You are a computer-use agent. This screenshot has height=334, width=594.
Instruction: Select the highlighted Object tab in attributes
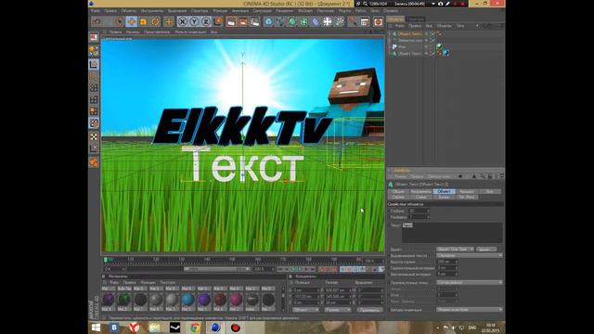pos(444,192)
